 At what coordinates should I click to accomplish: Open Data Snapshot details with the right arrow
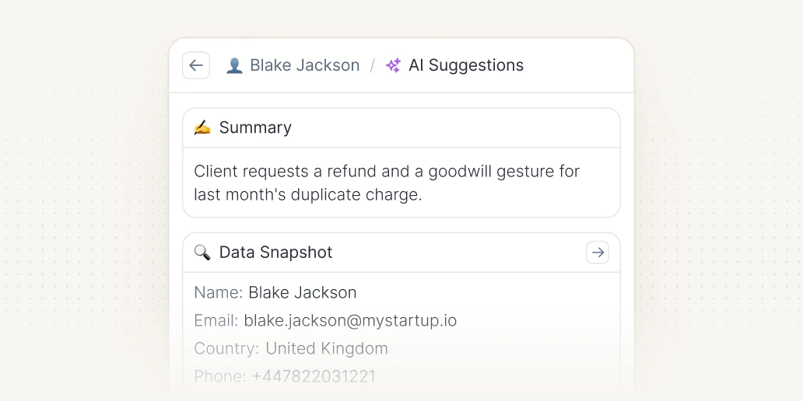click(x=598, y=252)
